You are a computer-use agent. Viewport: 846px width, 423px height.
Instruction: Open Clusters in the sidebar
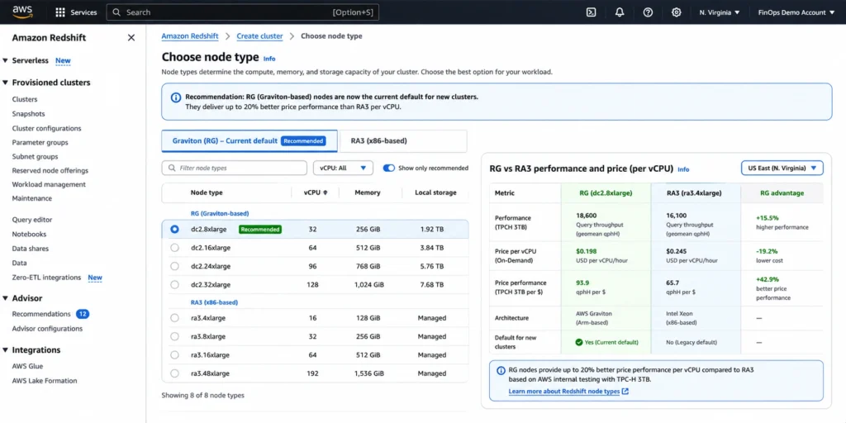[25, 99]
